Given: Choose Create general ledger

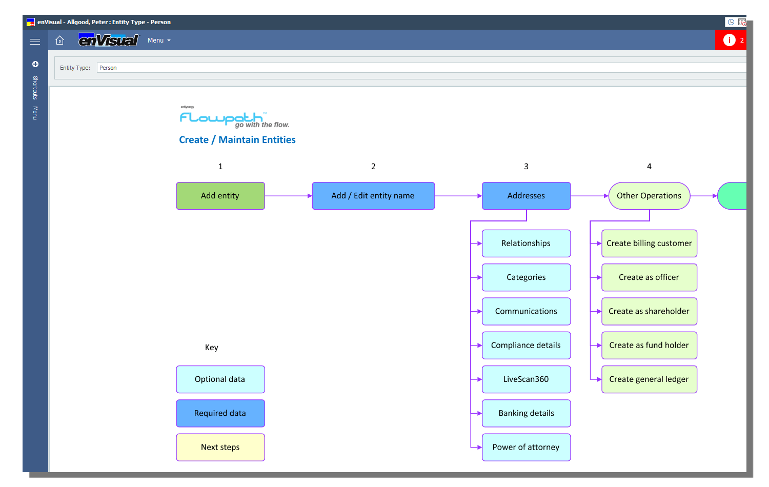Looking at the screenshot, I should point(649,379).
